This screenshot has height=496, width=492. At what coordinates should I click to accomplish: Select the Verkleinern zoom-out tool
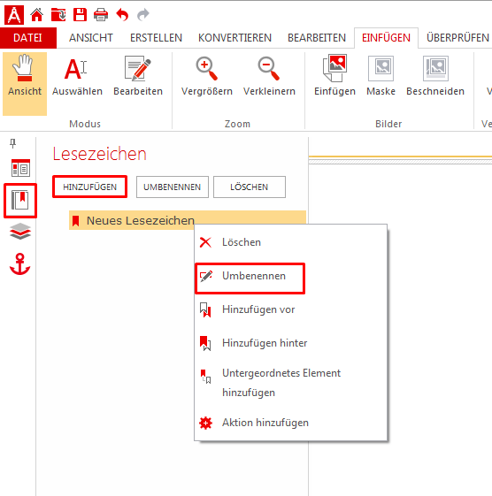click(x=269, y=76)
